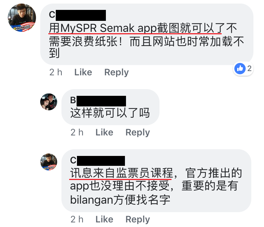Open the top commenter's profile picture
264x227 pixels.
click(22, 18)
